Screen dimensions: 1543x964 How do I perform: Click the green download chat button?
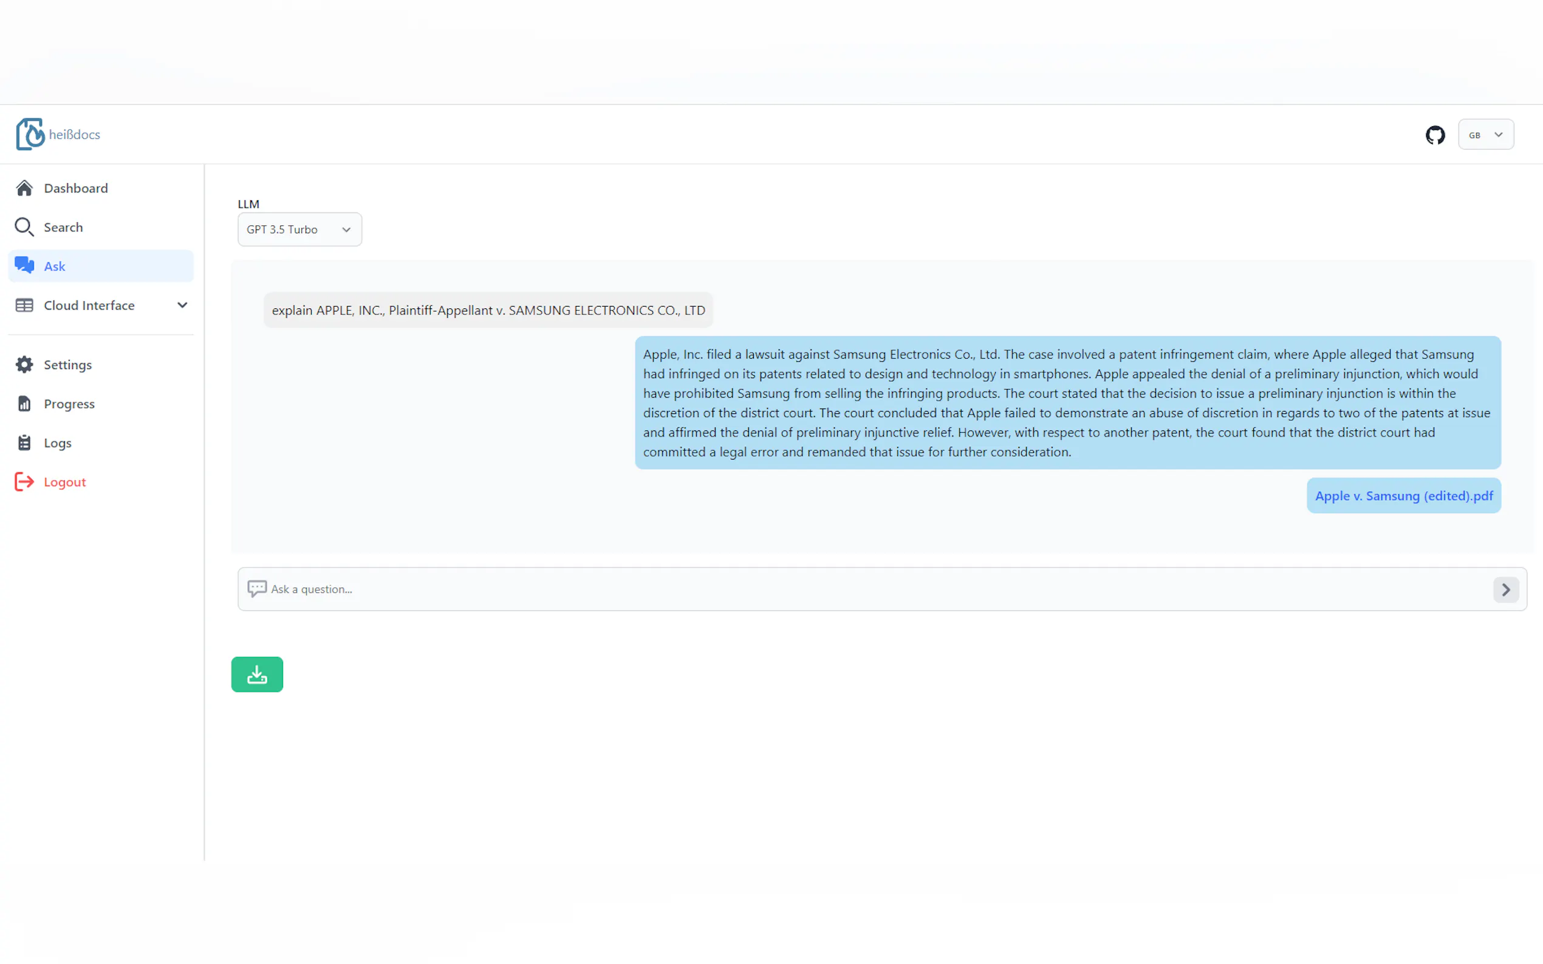(x=257, y=674)
